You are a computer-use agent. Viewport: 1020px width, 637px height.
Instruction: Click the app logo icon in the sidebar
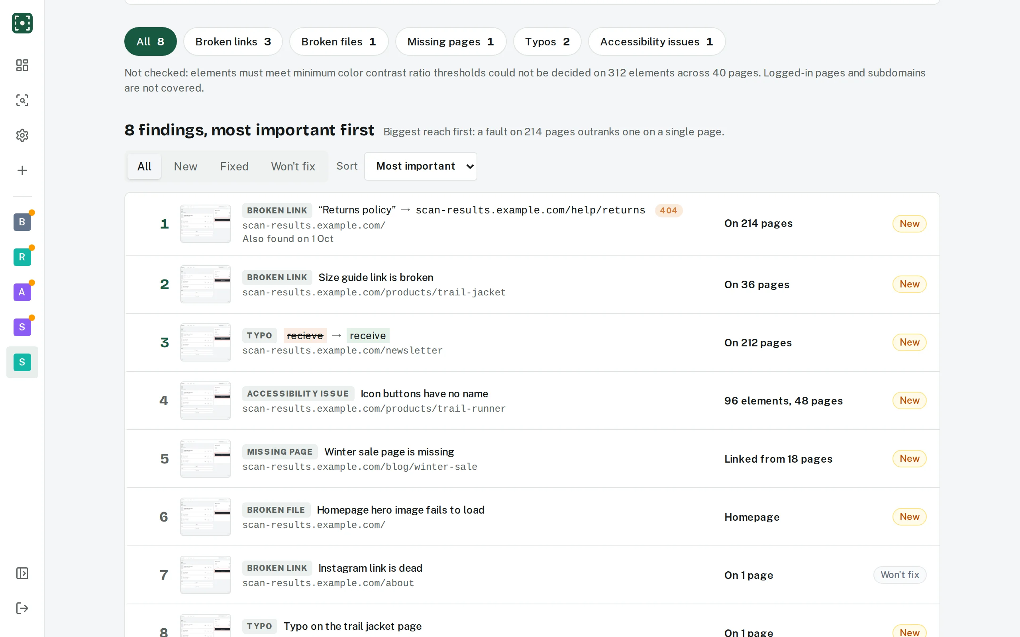[x=22, y=23]
